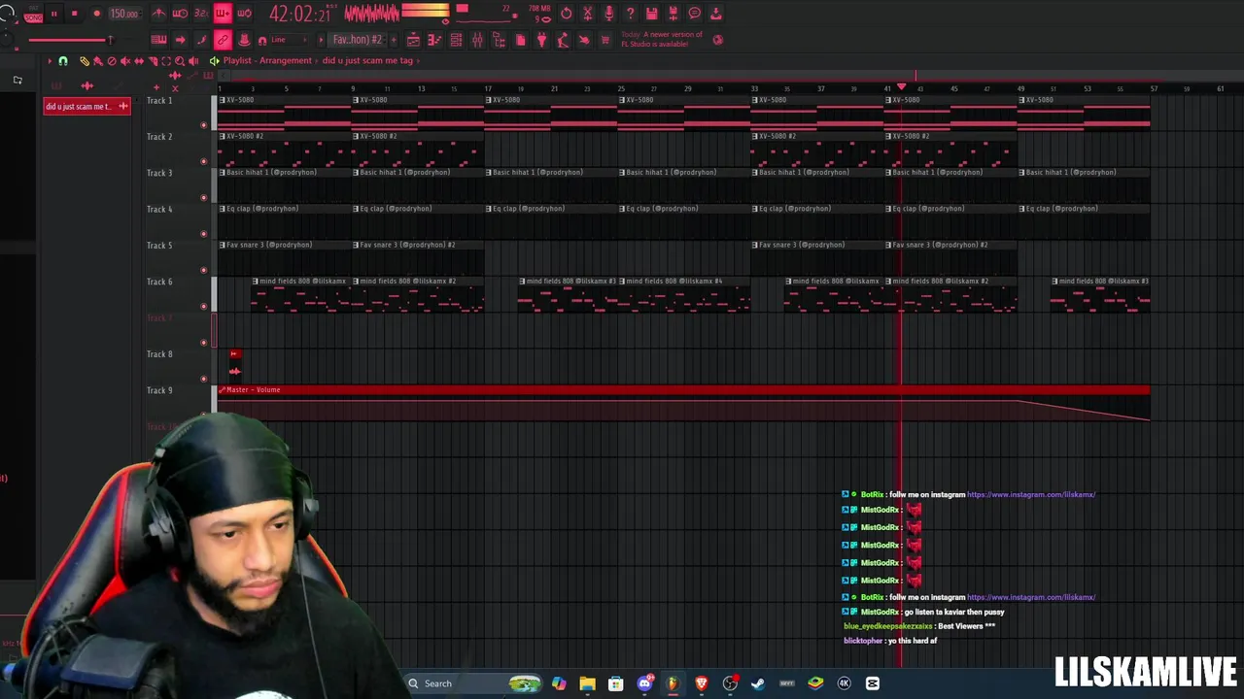Click the tempo value 150.000
This screenshot has height=699, width=1244.
pos(124,14)
